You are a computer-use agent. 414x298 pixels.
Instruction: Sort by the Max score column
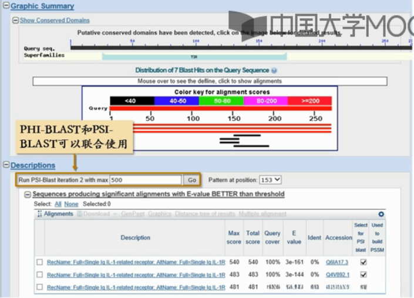coord(234,237)
